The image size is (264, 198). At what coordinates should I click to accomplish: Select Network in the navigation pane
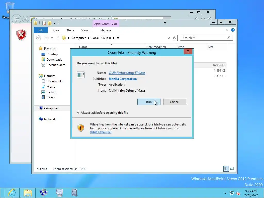tap(50, 119)
